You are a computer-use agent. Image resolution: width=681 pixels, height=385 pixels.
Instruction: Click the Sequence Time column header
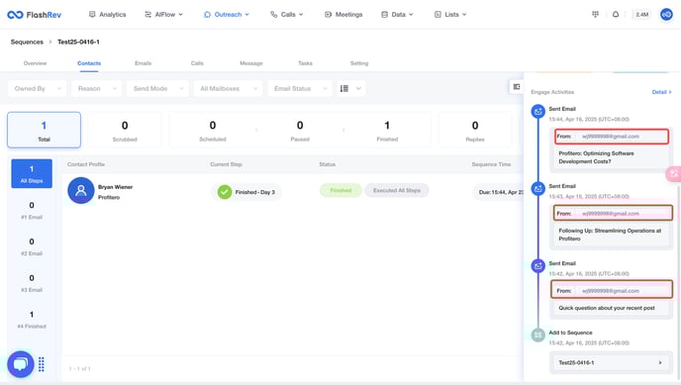(x=491, y=164)
